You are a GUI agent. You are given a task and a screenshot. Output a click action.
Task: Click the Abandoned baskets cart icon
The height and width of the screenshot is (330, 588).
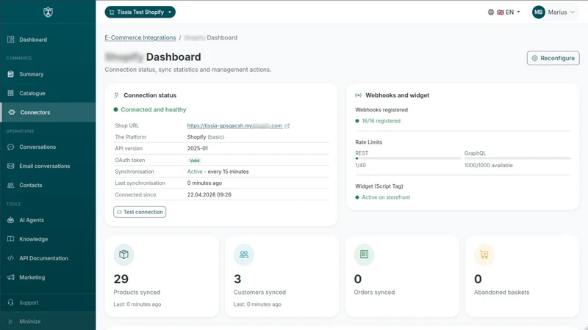[484, 254]
